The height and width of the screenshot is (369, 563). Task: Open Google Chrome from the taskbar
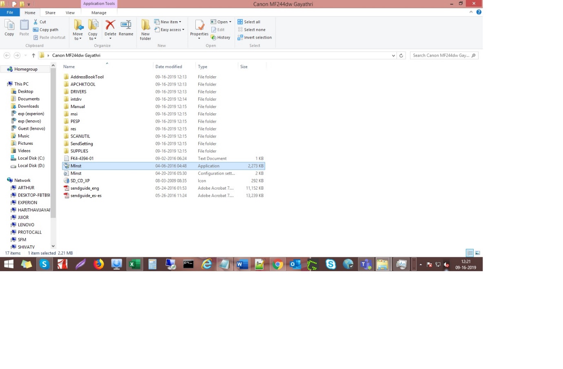[x=277, y=265]
